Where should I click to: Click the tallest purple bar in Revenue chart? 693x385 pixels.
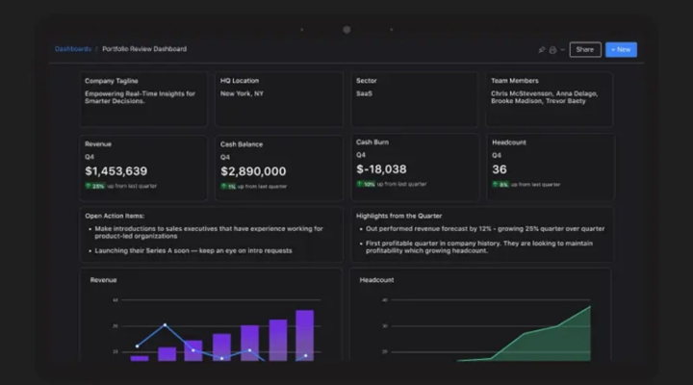click(304, 336)
